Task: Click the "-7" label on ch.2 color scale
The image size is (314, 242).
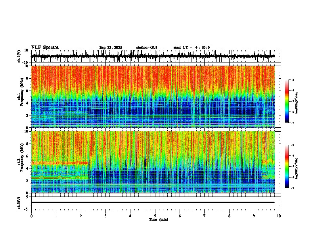Action: click(x=292, y=188)
